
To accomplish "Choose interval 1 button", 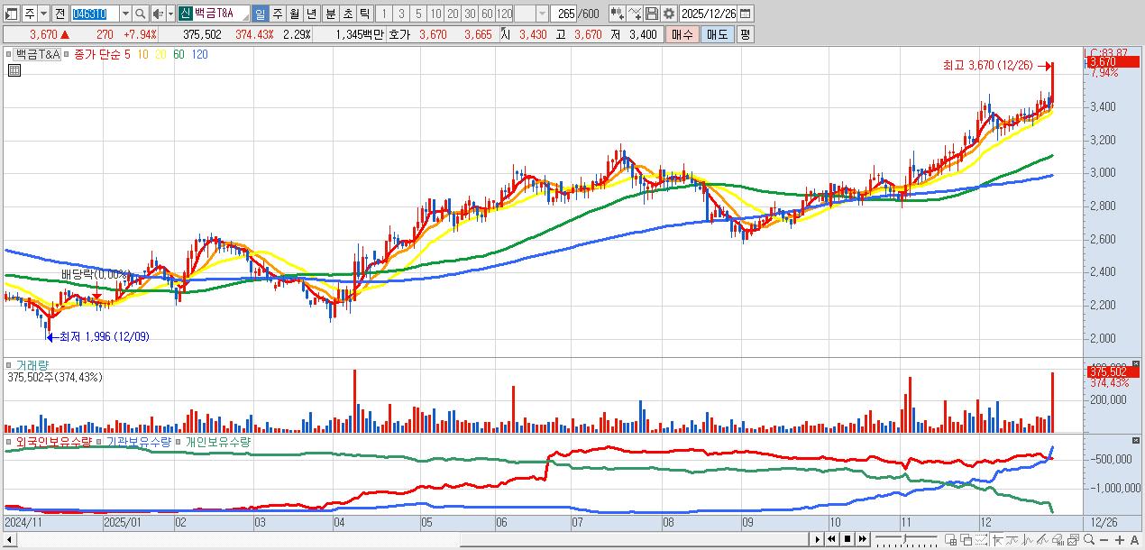I will click(x=384, y=14).
